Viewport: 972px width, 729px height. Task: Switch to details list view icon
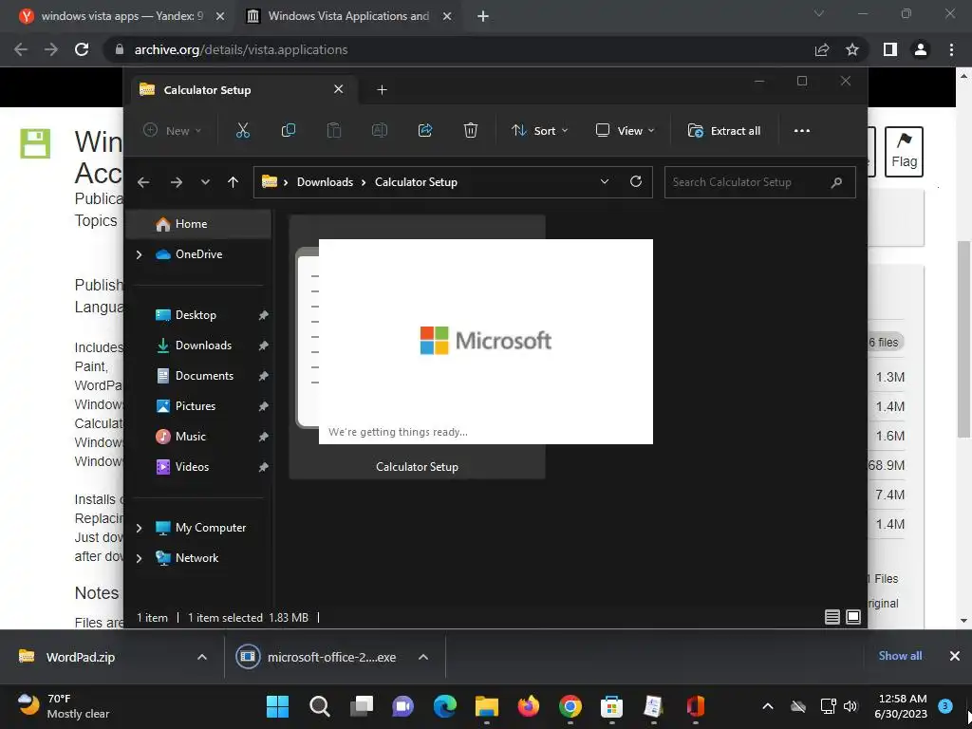click(x=832, y=617)
